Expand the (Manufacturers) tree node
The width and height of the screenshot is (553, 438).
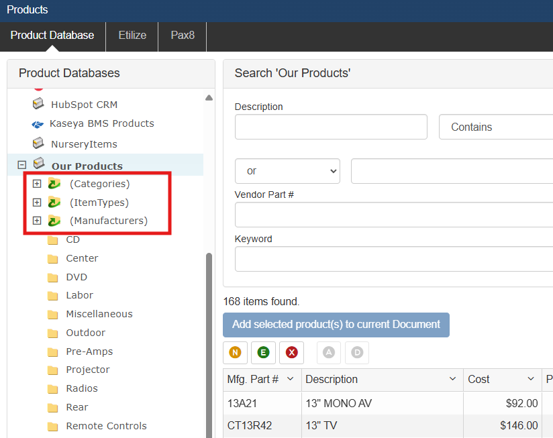click(x=37, y=221)
